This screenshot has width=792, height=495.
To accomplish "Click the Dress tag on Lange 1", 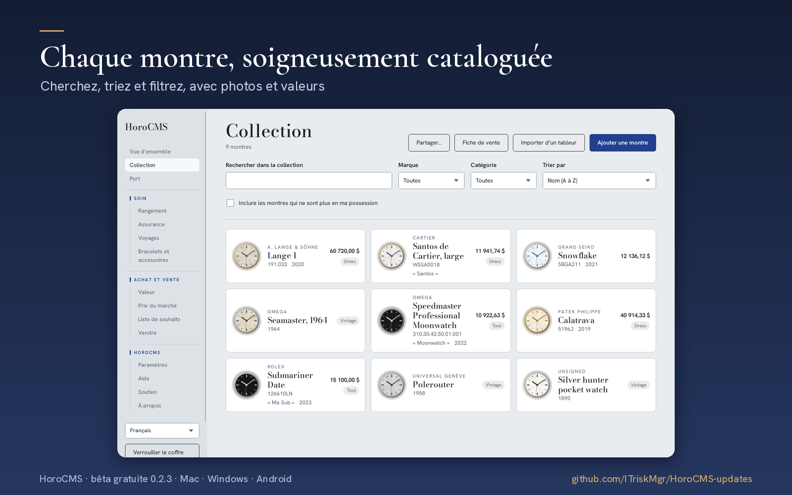I will tap(349, 261).
